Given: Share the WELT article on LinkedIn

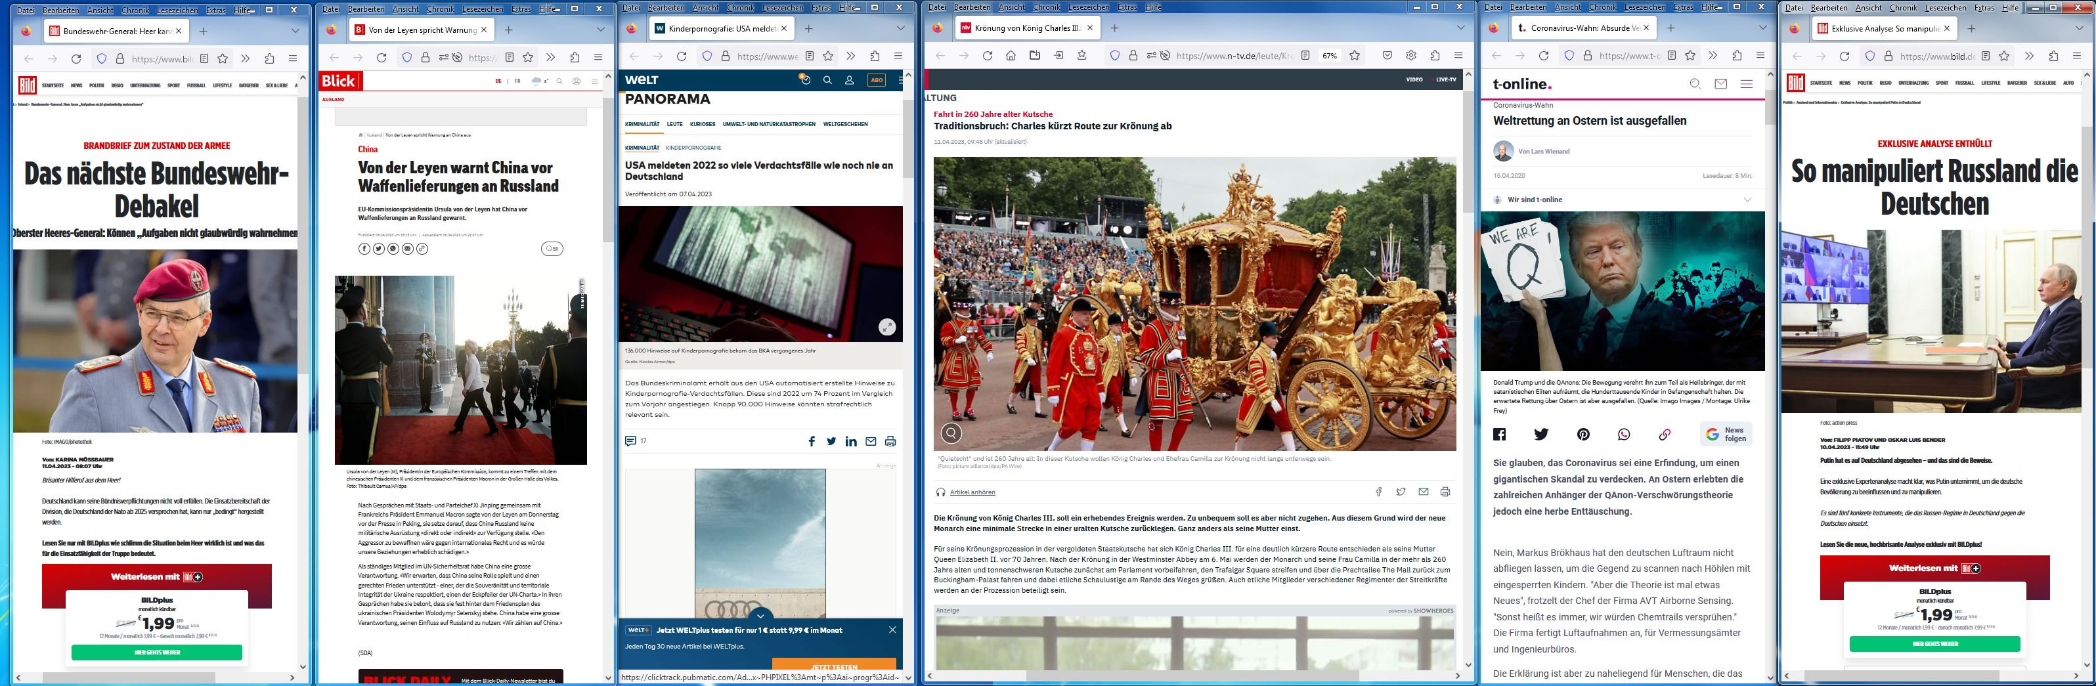Looking at the screenshot, I should (x=851, y=441).
